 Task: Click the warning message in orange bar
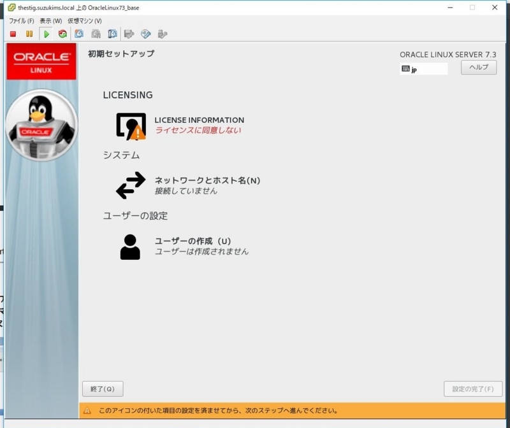pos(218,410)
